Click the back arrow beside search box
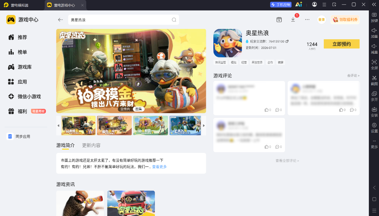The height and width of the screenshot is (216, 379). click(60, 20)
